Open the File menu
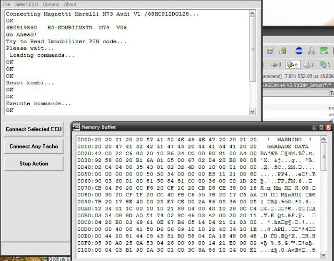This screenshot has width=334, height=261. (x=6, y=4)
